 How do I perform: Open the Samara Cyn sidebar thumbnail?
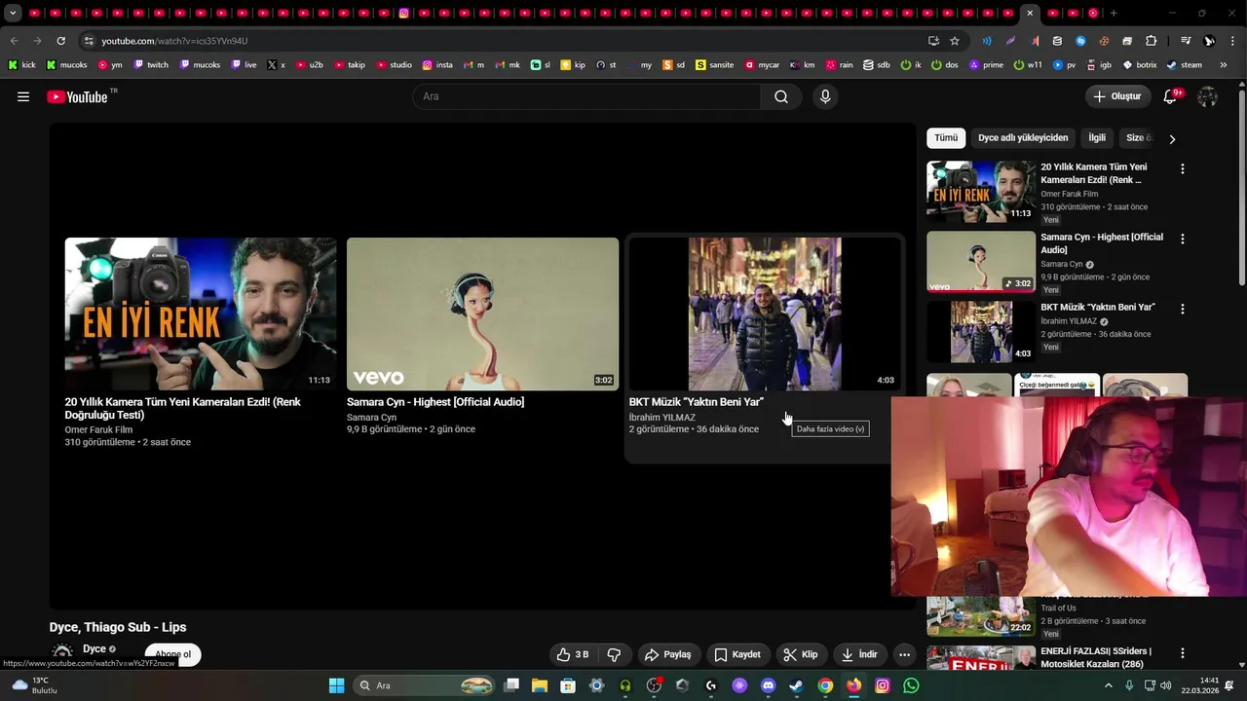pos(981,261)
